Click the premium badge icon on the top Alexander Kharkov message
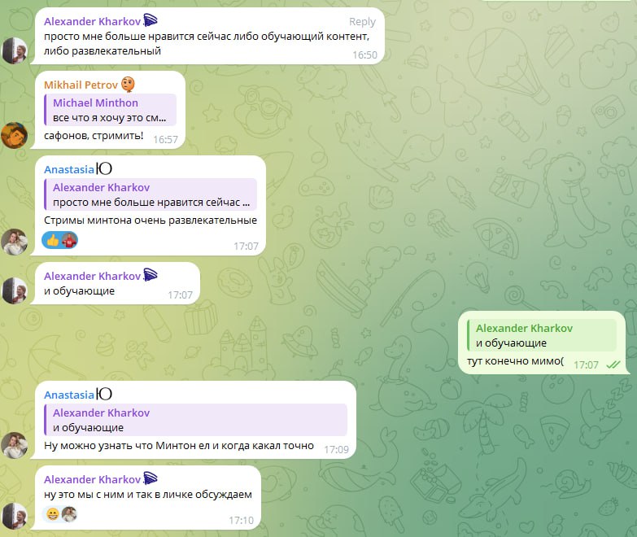637x537 pixels. (x=151, y=20)
